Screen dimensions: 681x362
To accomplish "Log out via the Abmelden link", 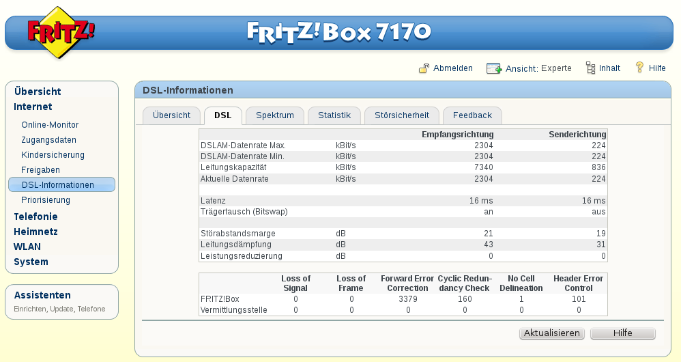I will coord(453,68).
